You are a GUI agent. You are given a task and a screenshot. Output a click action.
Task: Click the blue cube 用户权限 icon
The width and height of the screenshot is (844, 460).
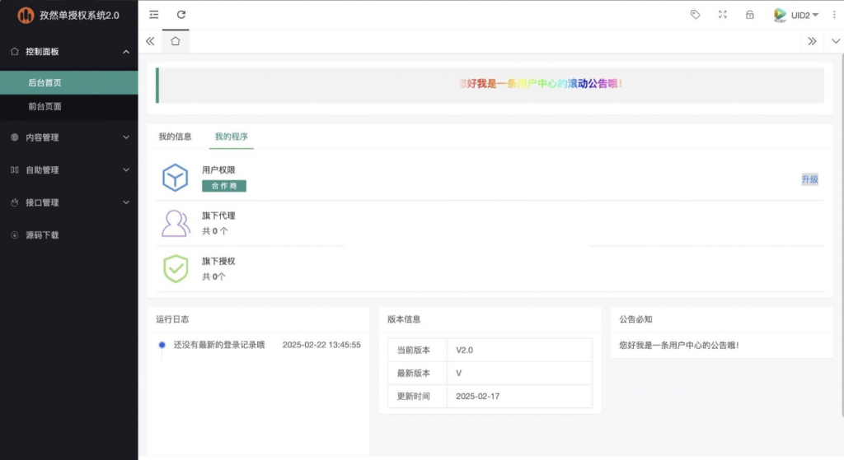(x=176, y=178)
